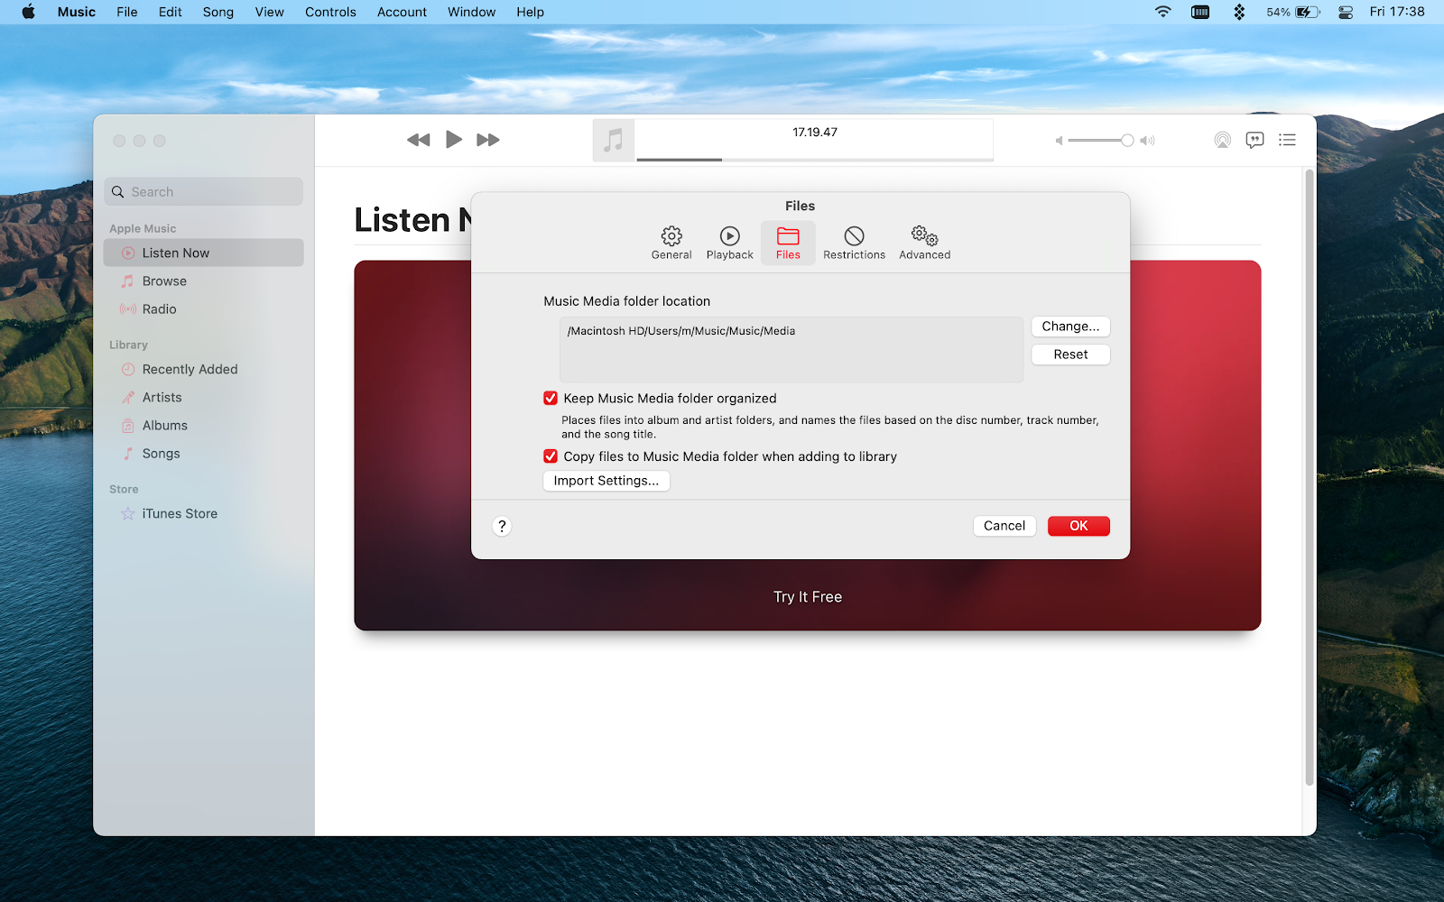Select Listen Now in the sidebar

203,253
